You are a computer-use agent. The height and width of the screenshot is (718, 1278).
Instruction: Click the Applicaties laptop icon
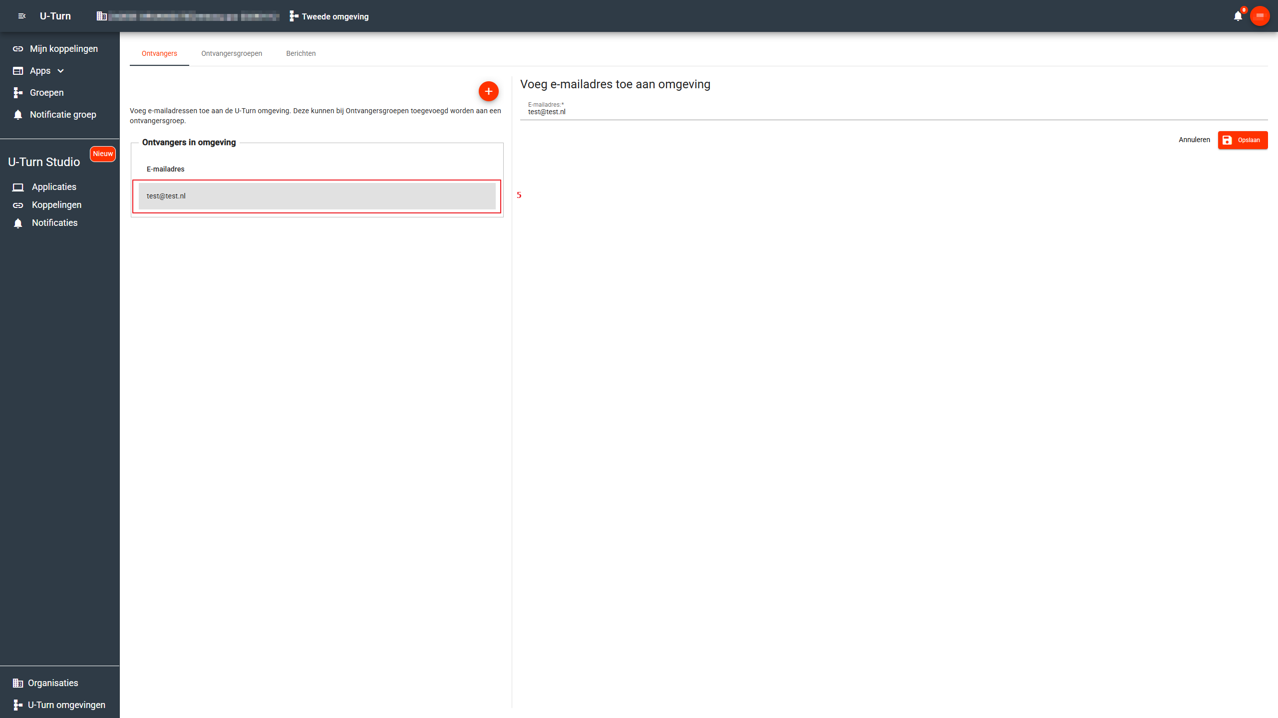[18, 187]
